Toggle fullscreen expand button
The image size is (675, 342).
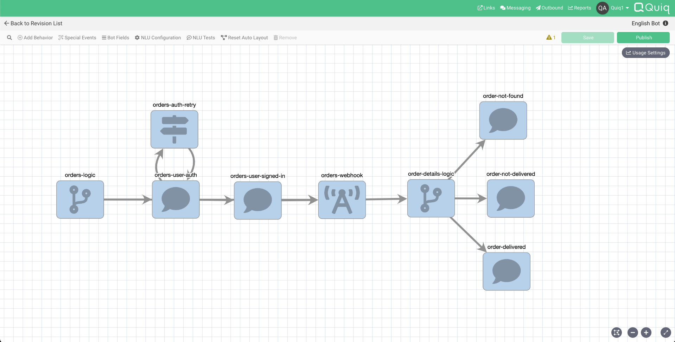point(666,332)
